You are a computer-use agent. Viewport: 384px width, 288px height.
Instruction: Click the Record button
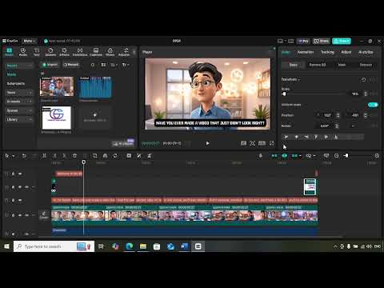[x=71, y=65]
